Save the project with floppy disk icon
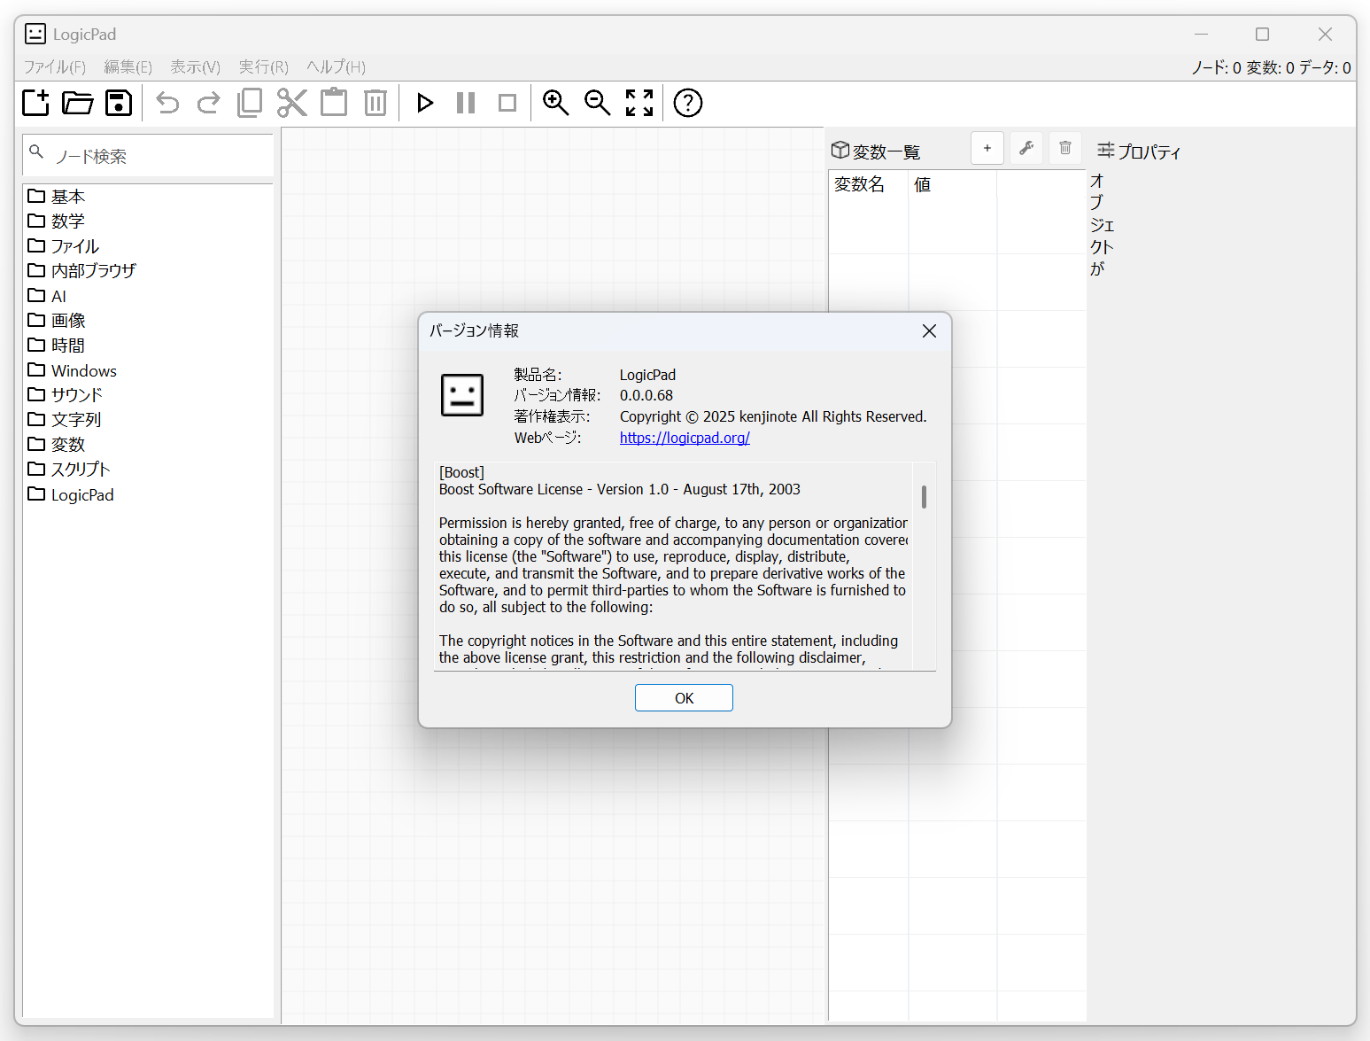 [x=119, y=103]
